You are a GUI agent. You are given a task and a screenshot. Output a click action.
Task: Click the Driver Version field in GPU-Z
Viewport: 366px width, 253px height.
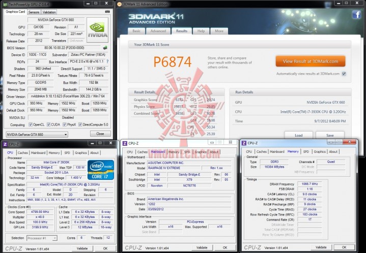[x=68, y=96]
